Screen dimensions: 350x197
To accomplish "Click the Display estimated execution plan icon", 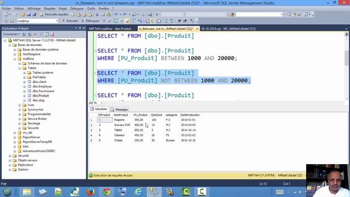I will [115, 21].
